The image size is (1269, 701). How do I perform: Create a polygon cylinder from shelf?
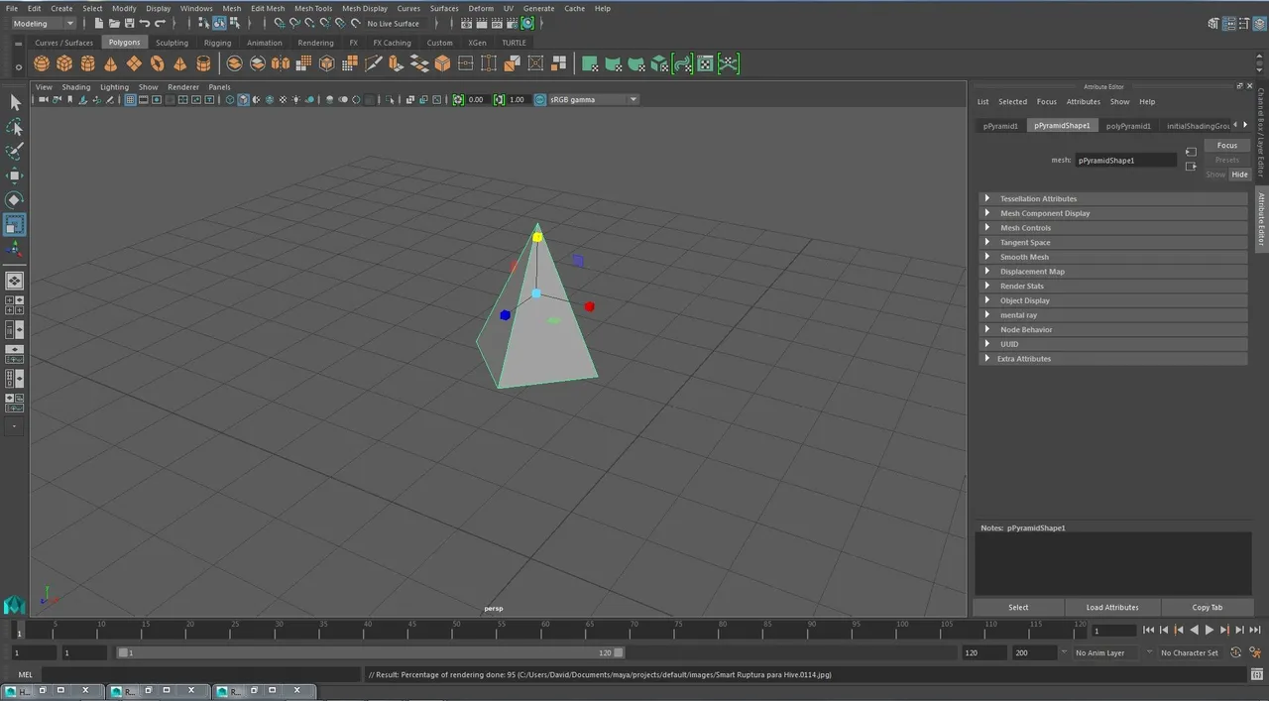tap(87, 63)
